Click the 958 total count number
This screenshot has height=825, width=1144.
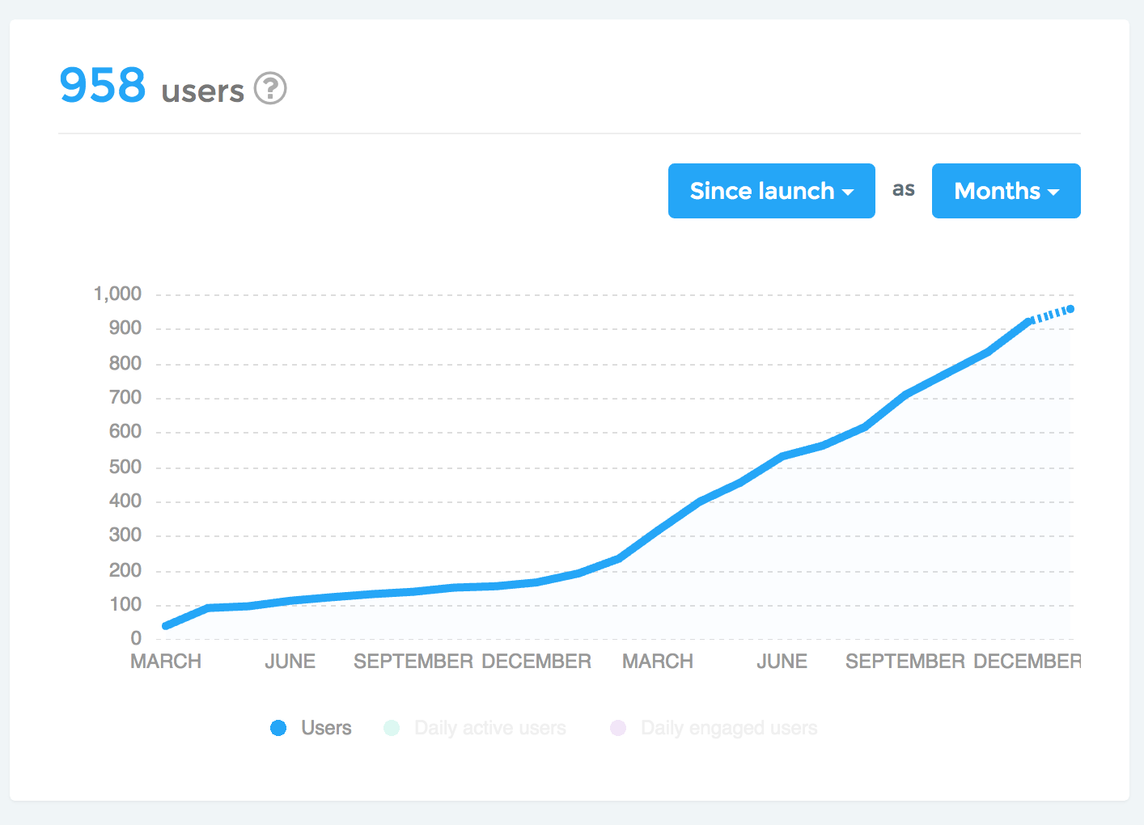click(103, 86)
